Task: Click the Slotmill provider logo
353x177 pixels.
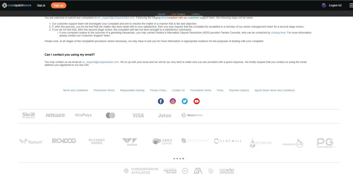Action: coord(228,141)
